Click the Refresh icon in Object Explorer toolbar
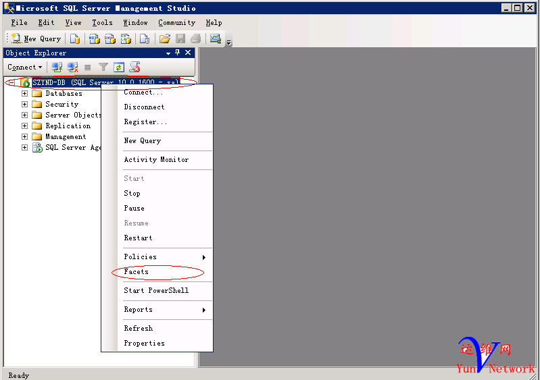 tap(119, 67)
